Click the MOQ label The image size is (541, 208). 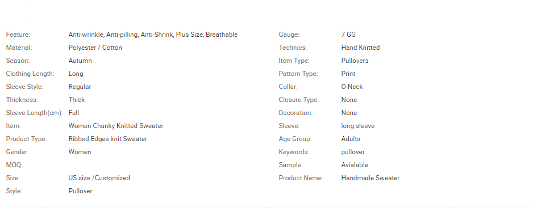point(14,165)
